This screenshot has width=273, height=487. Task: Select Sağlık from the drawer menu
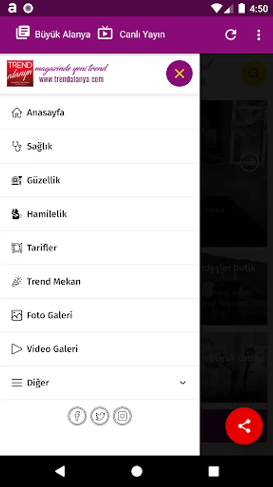click(100, 146)
